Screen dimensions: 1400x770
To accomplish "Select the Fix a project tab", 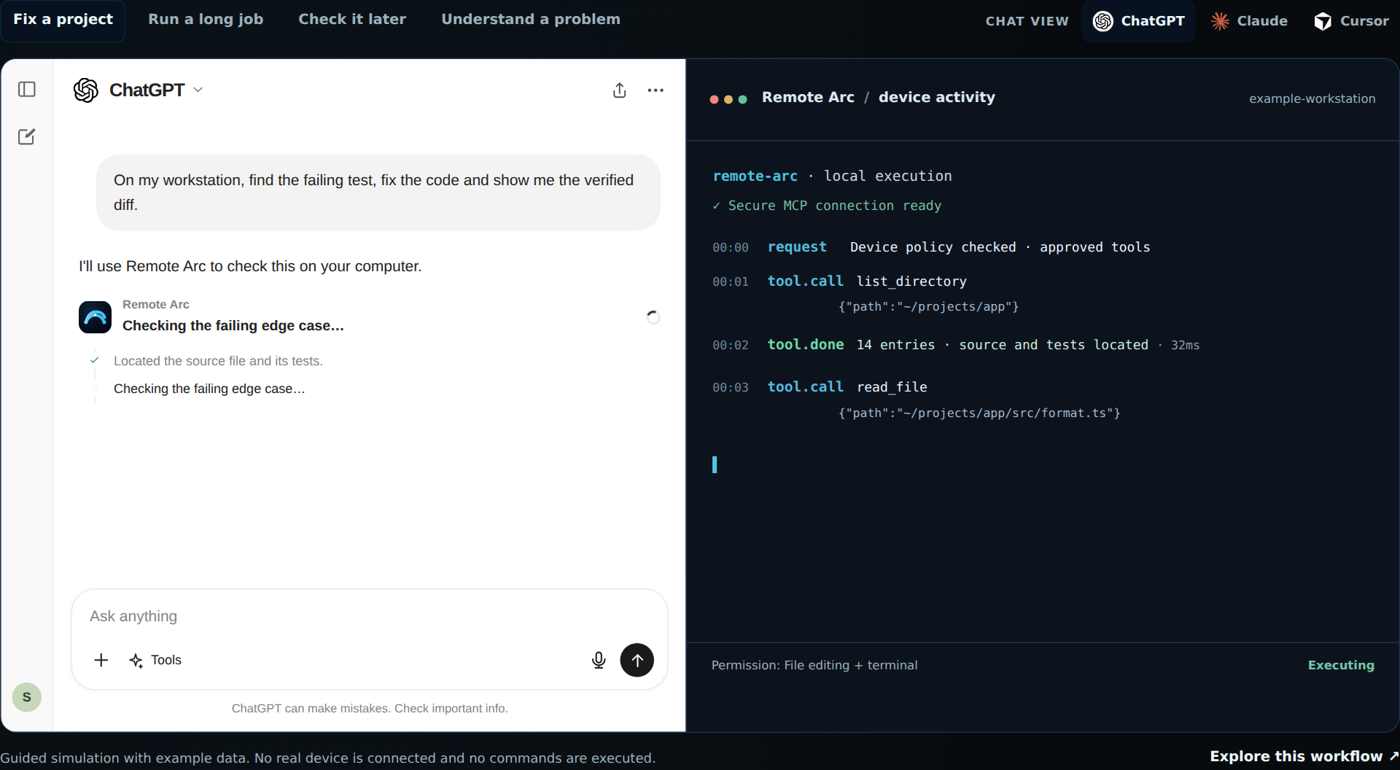I will click(63, 20).
